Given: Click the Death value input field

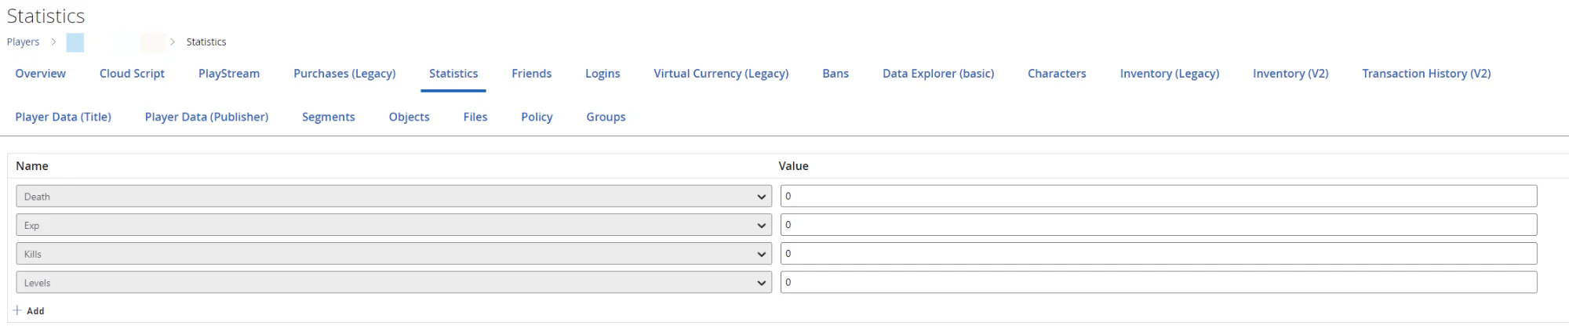Looking at the screenshot, I should pyautogui.click(x=1158, y=197).
